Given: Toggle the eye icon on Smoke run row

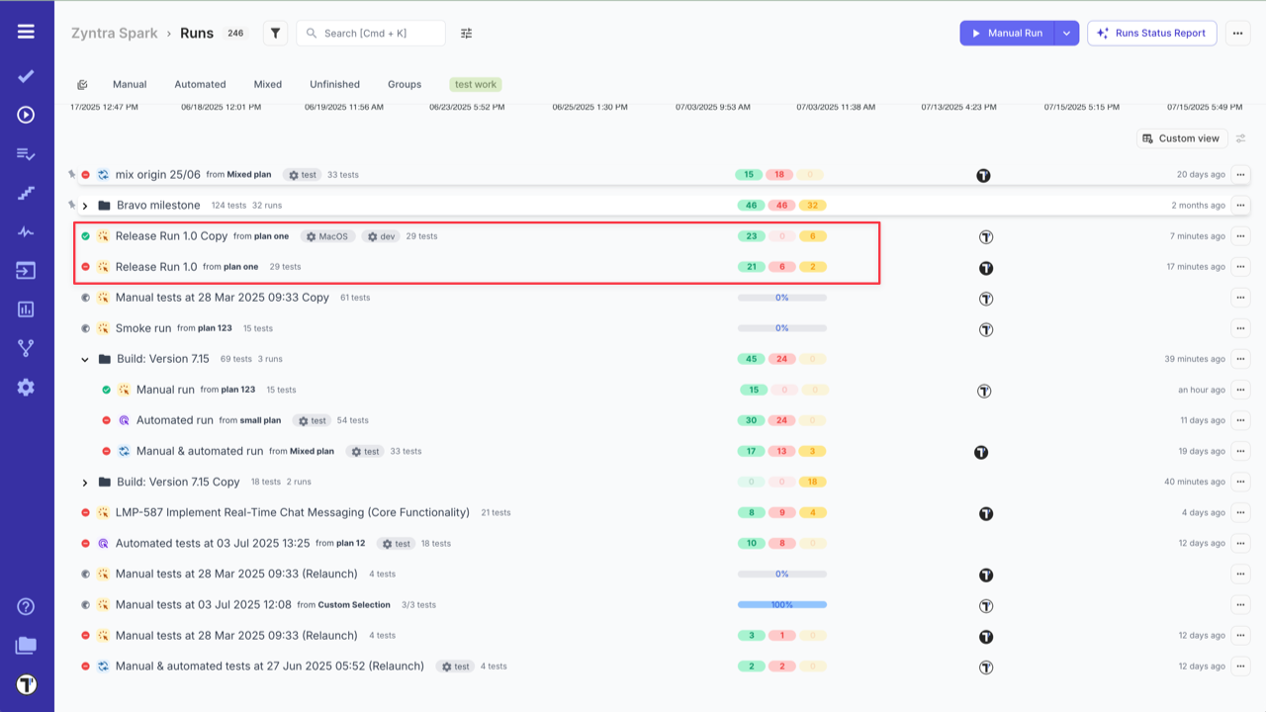Looking at the screenshot, I should (85, 328).
